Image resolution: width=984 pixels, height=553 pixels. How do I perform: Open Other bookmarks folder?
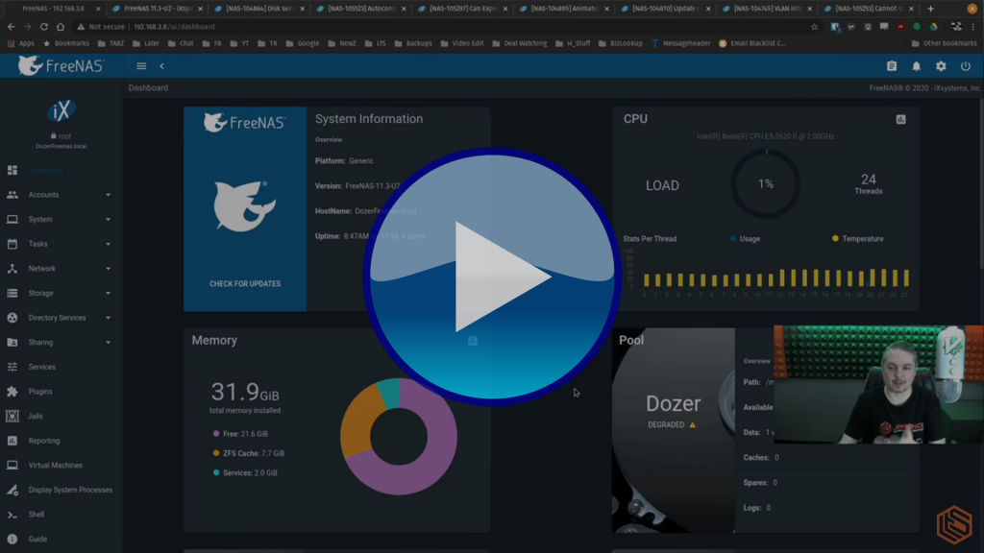click(945, 43)
